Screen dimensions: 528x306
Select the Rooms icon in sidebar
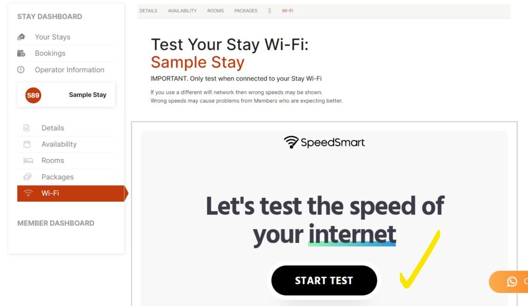(x=27, y=160)
